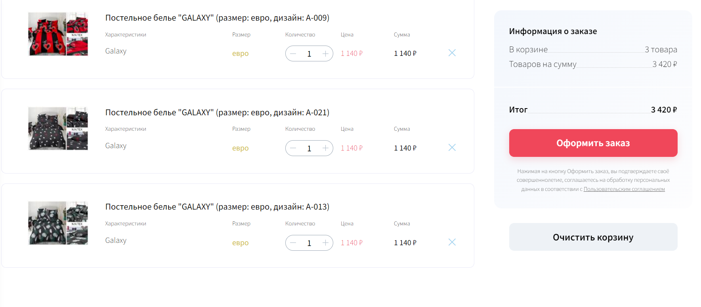Click the quantity field of the A-013 item
The width and height of the screenshot is (701, 307).
click(x=309, y=243)
